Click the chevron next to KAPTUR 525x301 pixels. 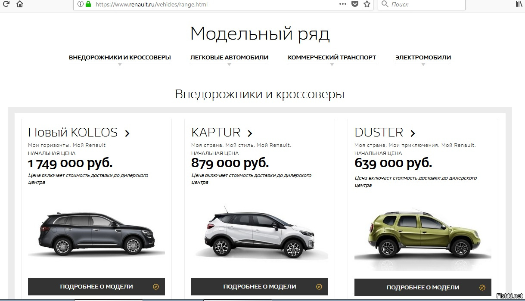(250, 133)
